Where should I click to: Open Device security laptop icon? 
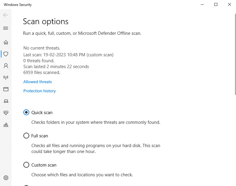click(x=6, y=101)
